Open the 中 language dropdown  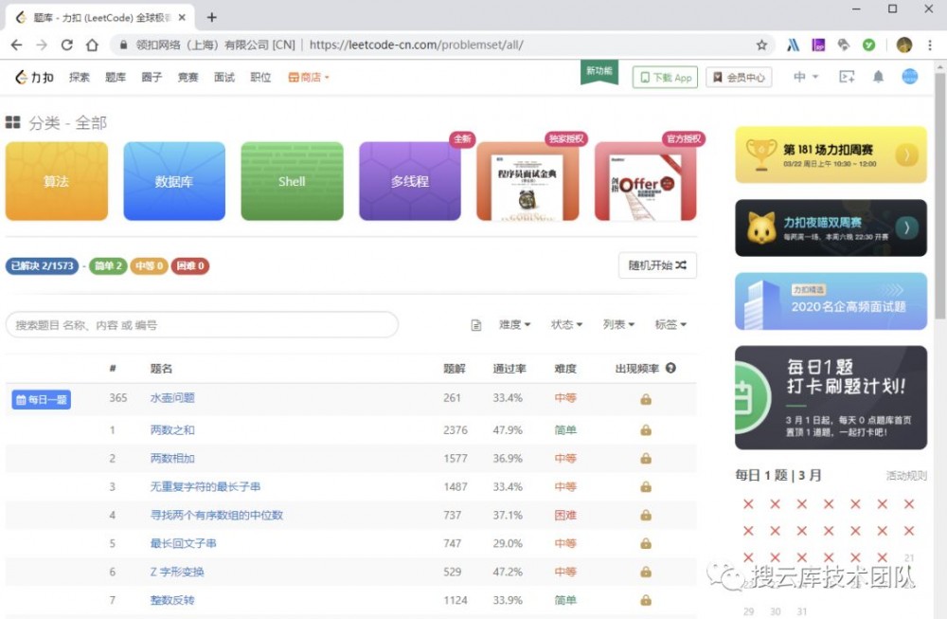(x=804, y=78)
